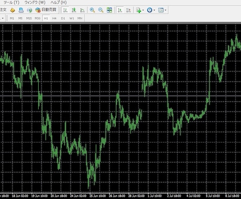Click the gray horizontal price line on chart
Screen dimensions: 241x199
(120, 96)
